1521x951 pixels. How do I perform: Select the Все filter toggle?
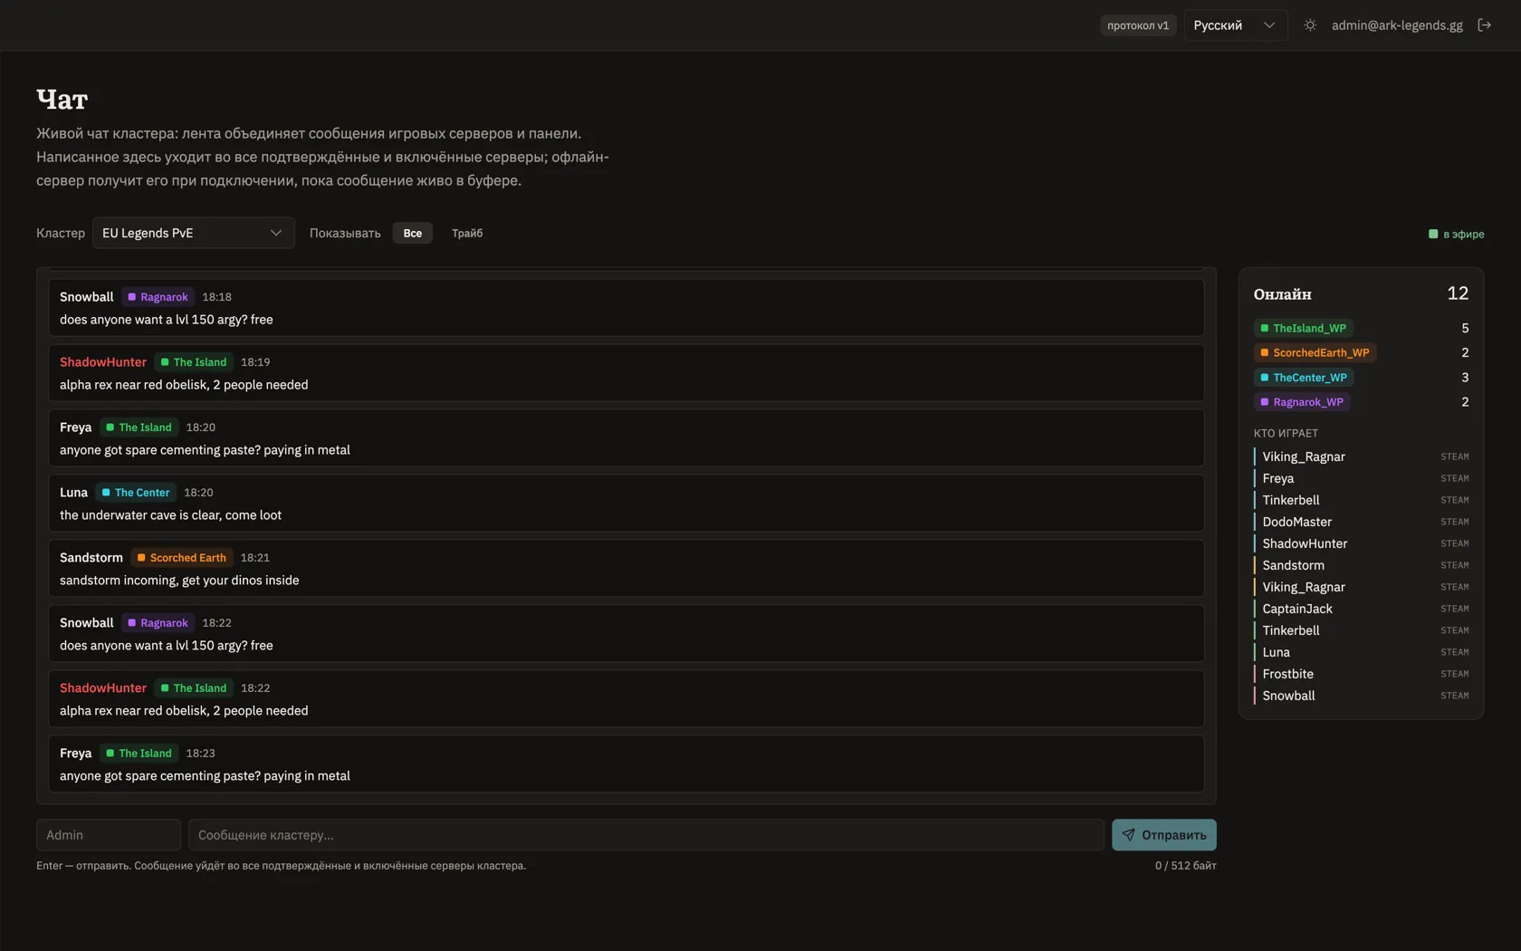pyautogui.click(x=413, y=233)
